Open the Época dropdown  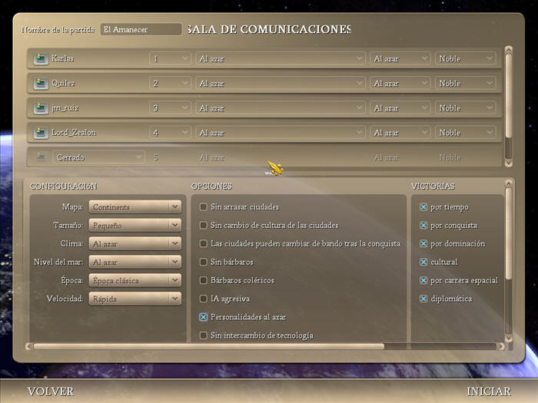pos(134,280)
